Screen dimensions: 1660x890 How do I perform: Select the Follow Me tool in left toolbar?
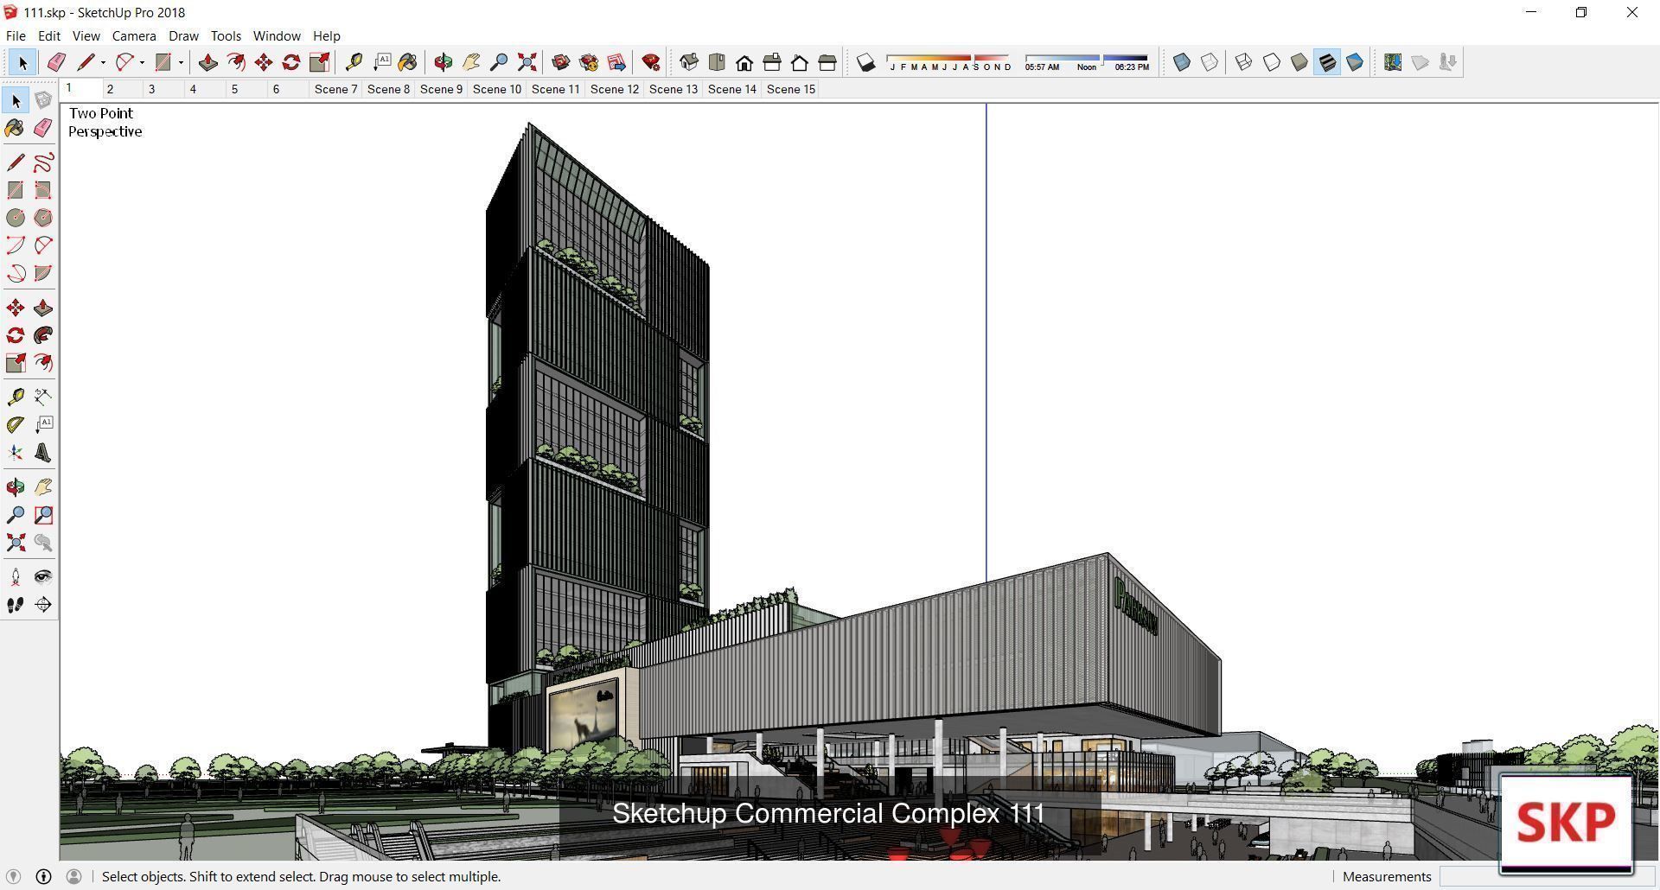click(43, 335)
